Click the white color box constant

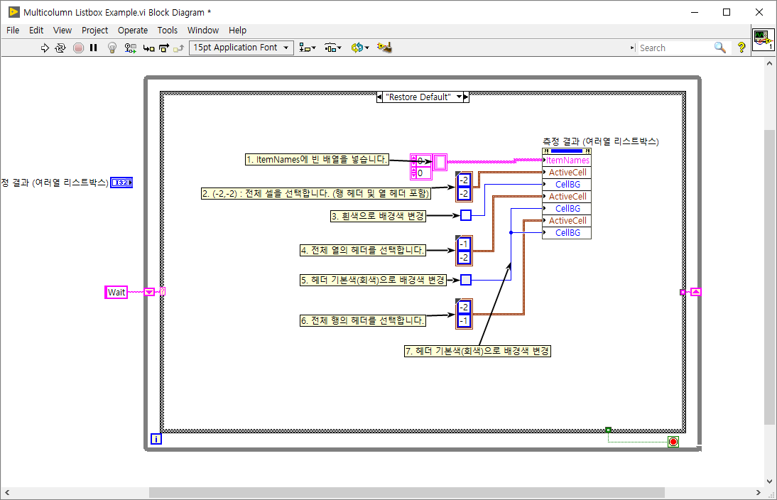point(466,215)
